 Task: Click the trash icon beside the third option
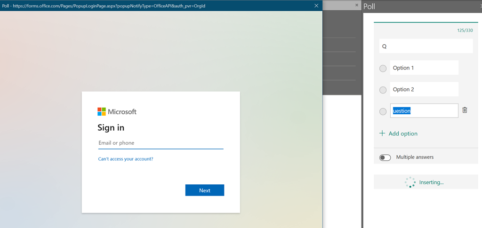point(465,110)
